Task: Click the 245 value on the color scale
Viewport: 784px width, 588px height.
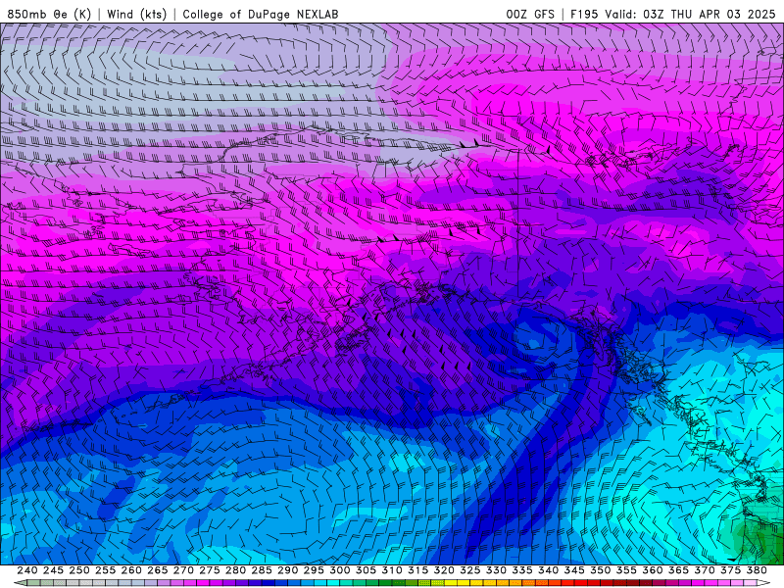Action: point(53,570)
